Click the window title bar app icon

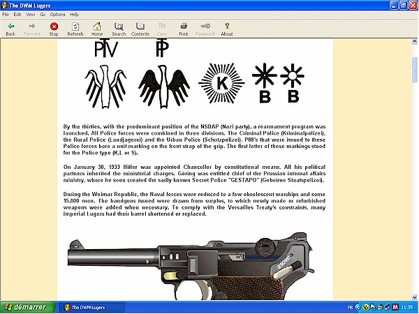coord(4,6)
